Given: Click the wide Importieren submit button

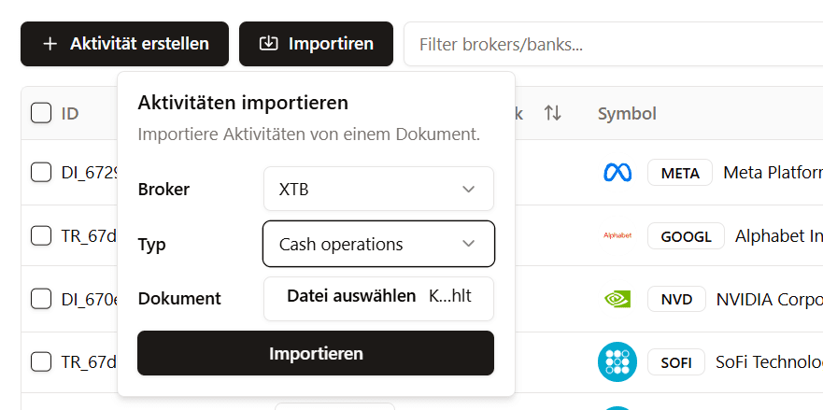Looking at the screenshot, I should 316,353.
